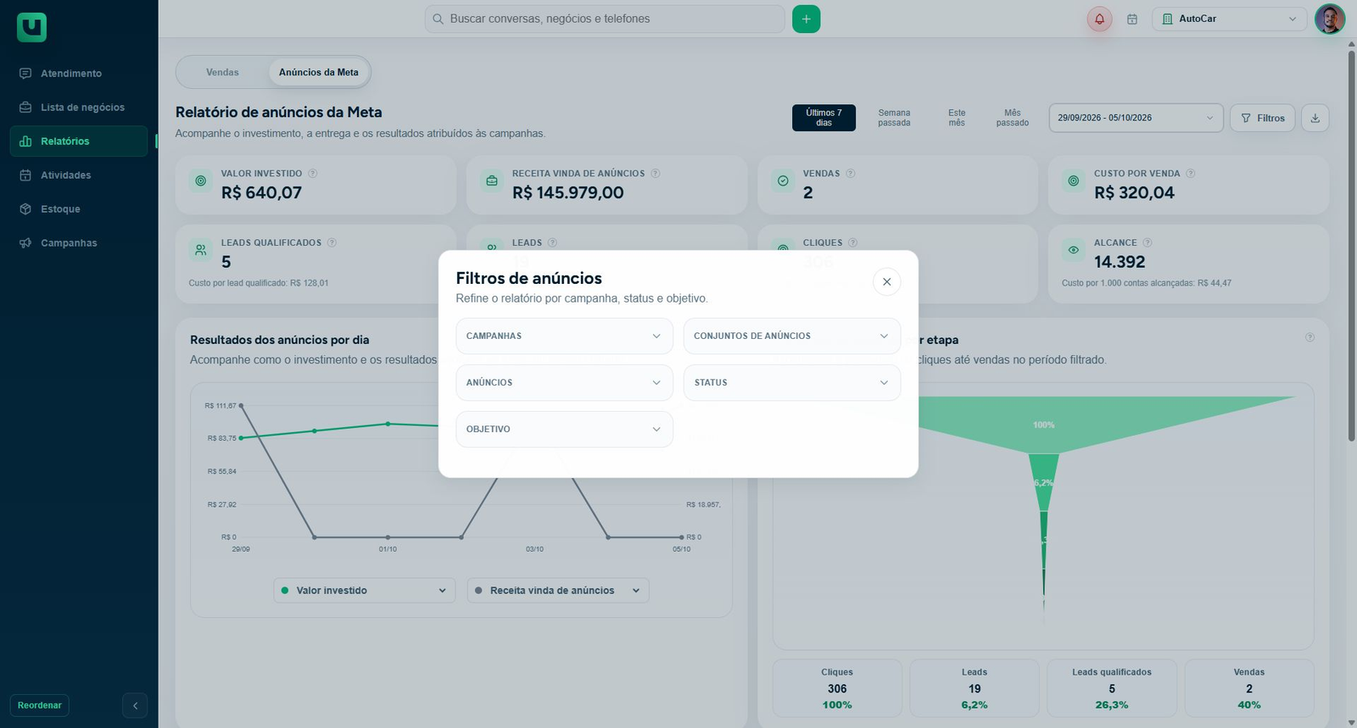This screenshot has width=1357, height=728.
Task: Click the Receita vinda de anúncios help icon
Action: (656, 174)
